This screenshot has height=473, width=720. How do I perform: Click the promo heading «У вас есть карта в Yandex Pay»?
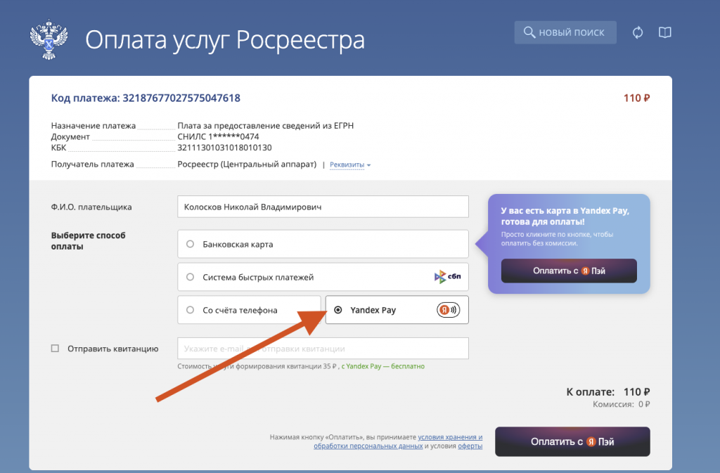565,216
